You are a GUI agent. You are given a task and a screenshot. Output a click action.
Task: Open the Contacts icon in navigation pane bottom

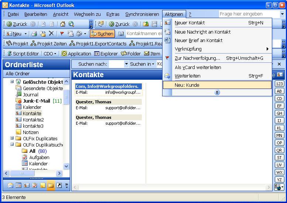click(27, 186)
